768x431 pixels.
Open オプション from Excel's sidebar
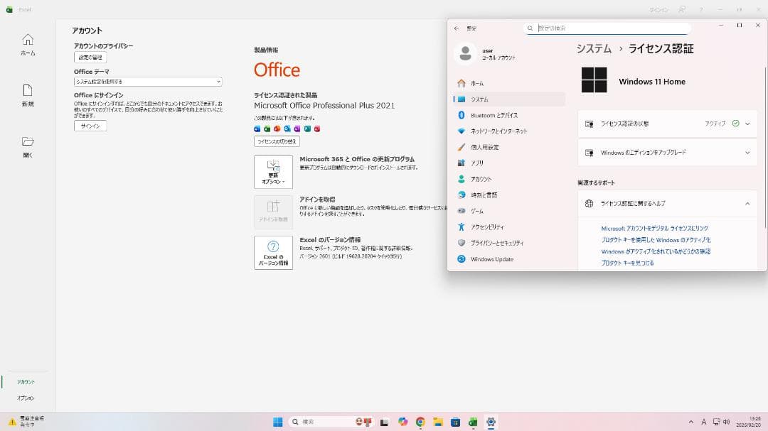click(x=26, y=398)
